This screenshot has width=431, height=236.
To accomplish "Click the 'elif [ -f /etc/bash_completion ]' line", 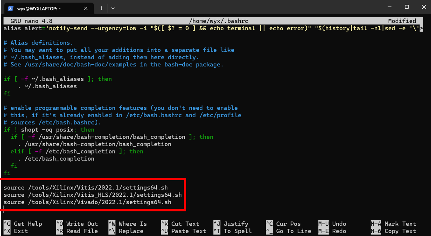I will pyautogui.click(x=77, y=152).
